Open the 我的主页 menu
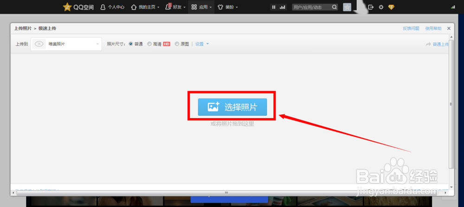This screenshot has width=464, height=207. click(145, 7)
